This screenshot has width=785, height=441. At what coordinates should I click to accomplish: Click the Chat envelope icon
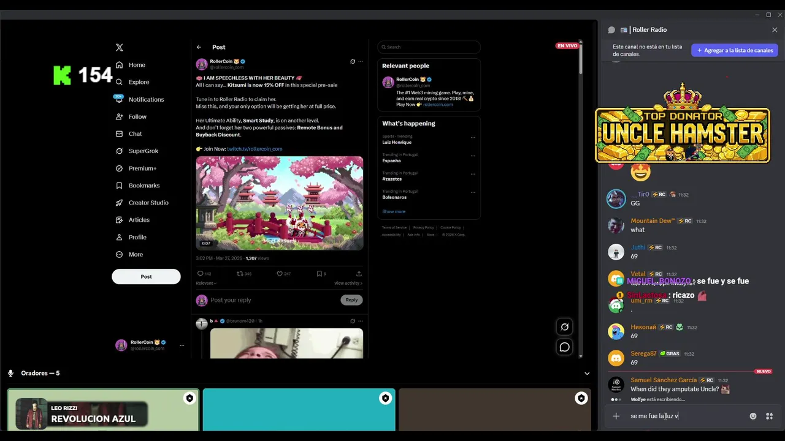(119, 134)
